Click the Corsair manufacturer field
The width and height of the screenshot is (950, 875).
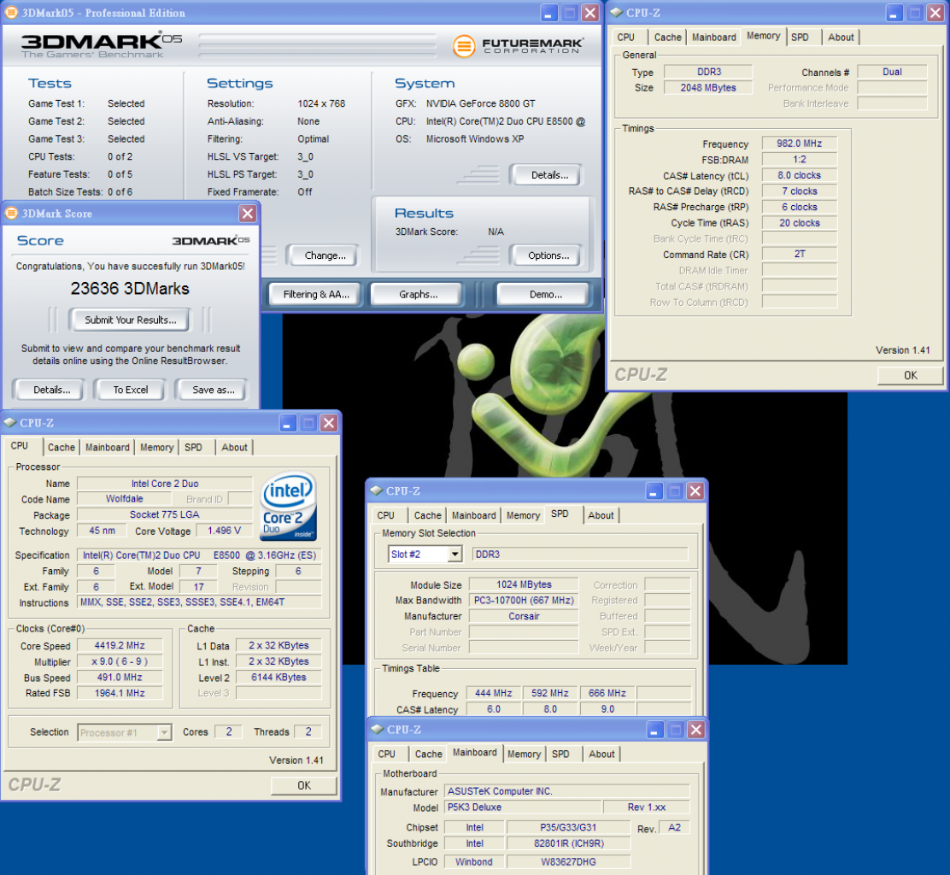(524, 616)
